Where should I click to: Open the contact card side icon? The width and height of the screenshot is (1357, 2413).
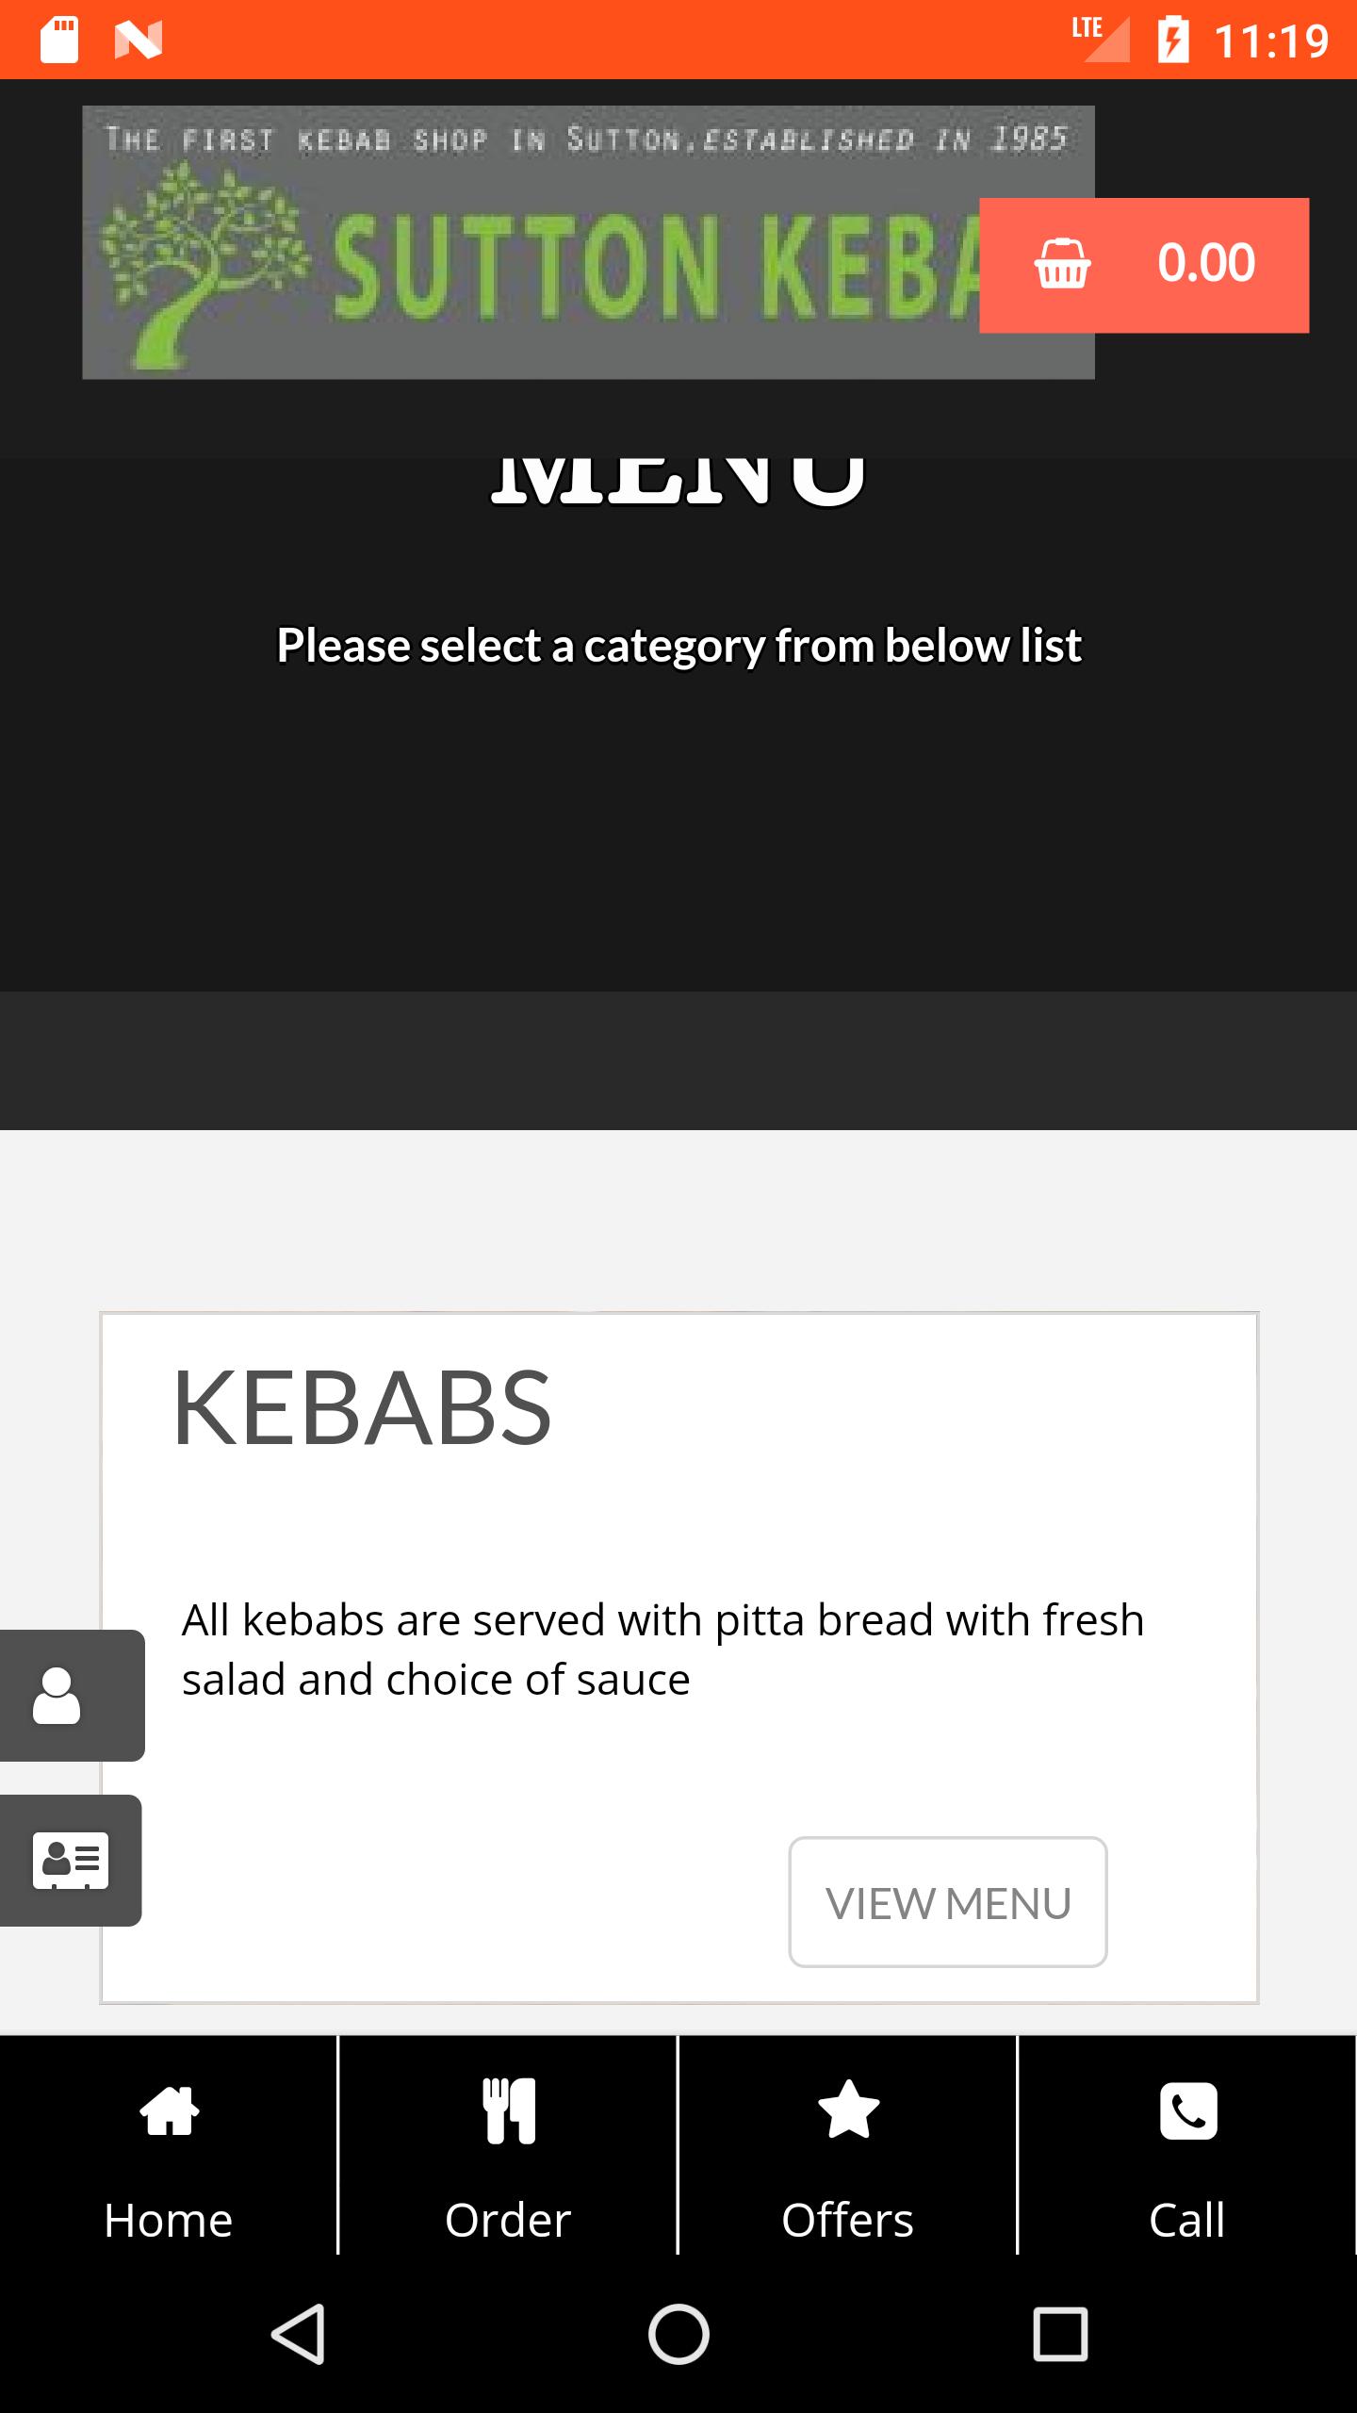[71, 1861]
